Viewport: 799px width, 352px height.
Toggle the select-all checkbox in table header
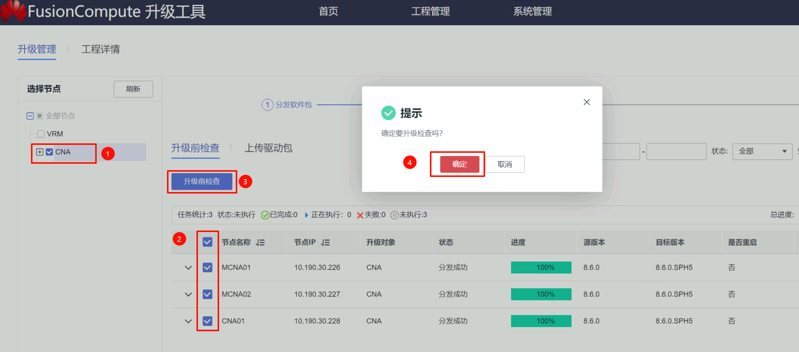pos(207,242)
